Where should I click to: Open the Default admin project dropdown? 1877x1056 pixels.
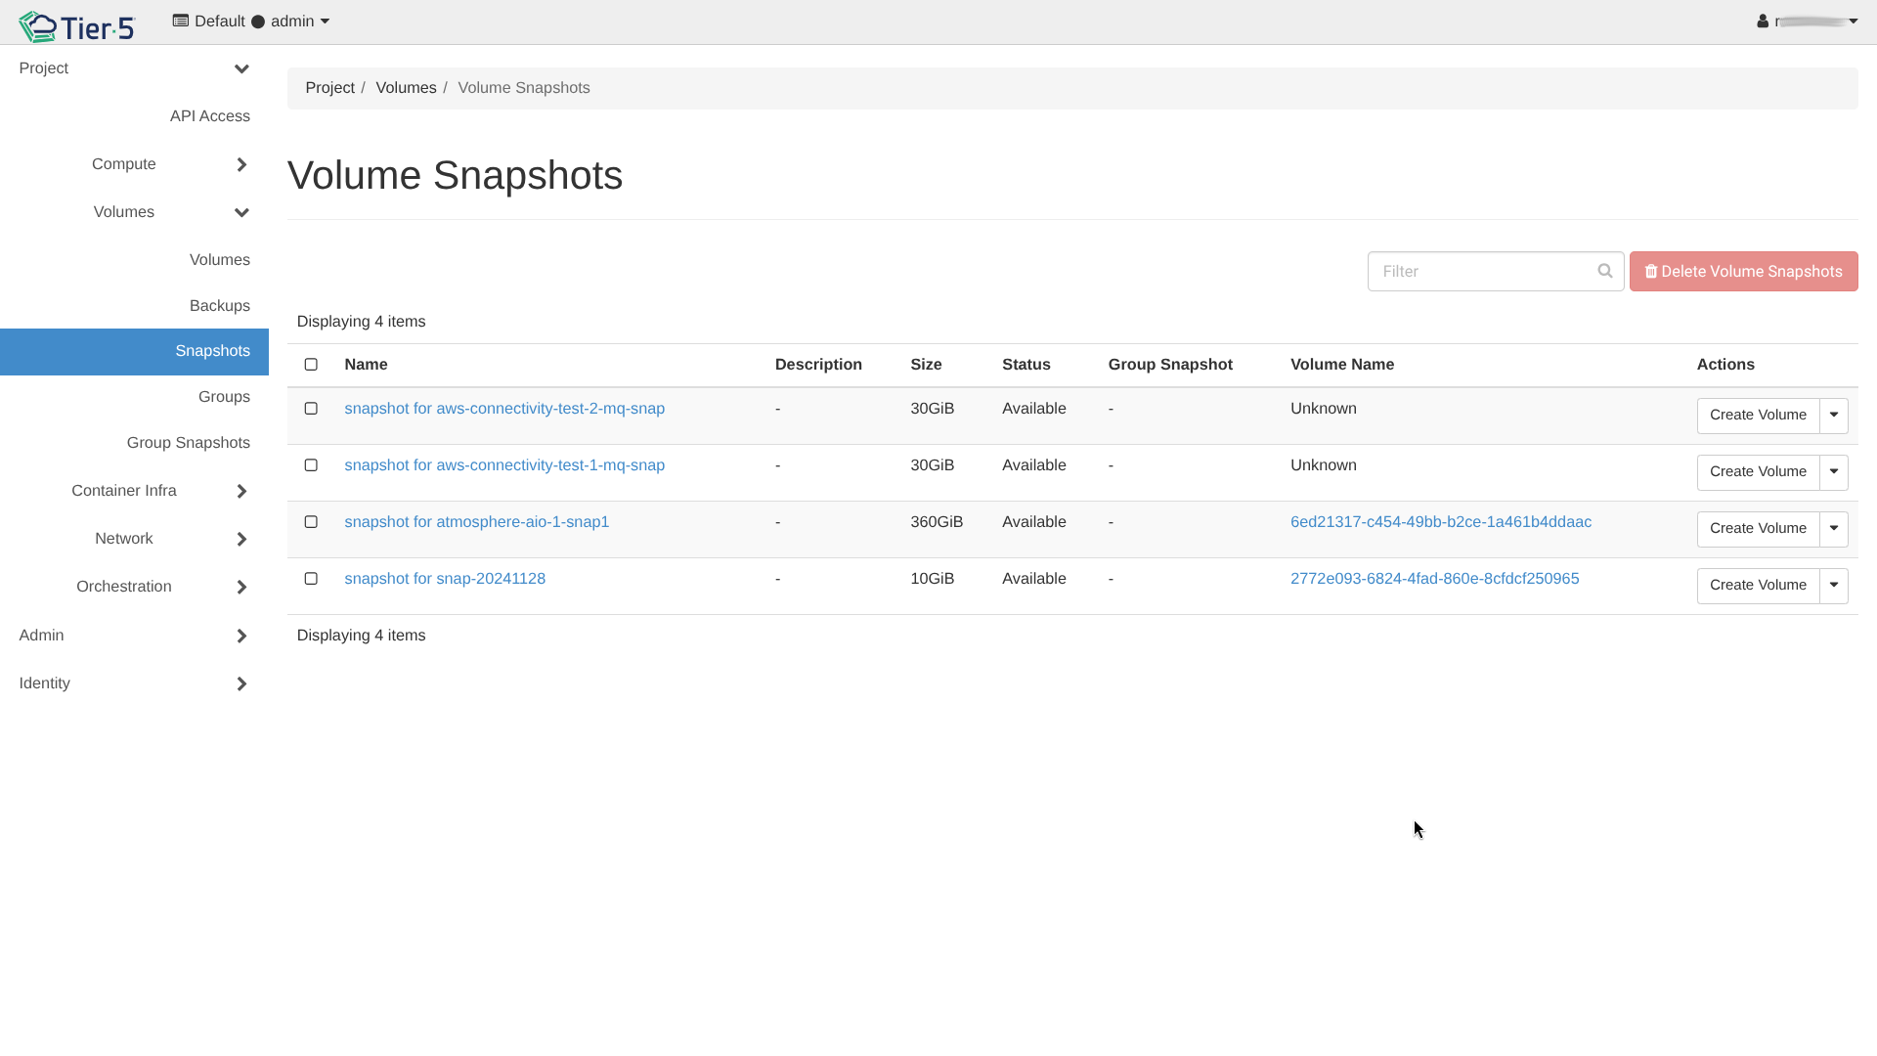pyautogui.click(x=251, y=22)
